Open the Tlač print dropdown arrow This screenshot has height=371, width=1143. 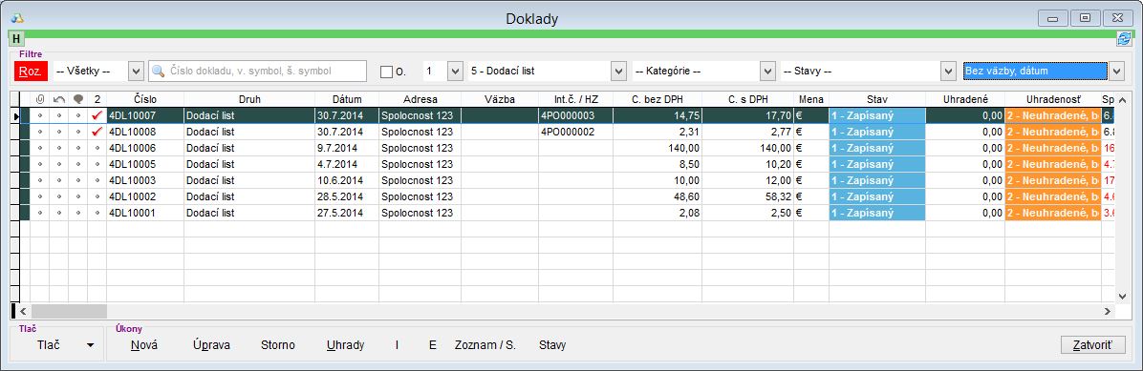tap(91, 345)
